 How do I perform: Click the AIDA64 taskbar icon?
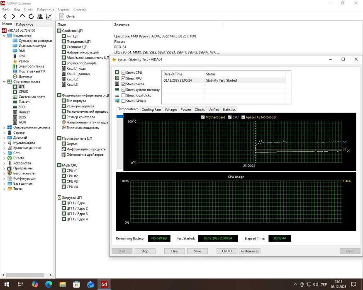tap(104, 284)
